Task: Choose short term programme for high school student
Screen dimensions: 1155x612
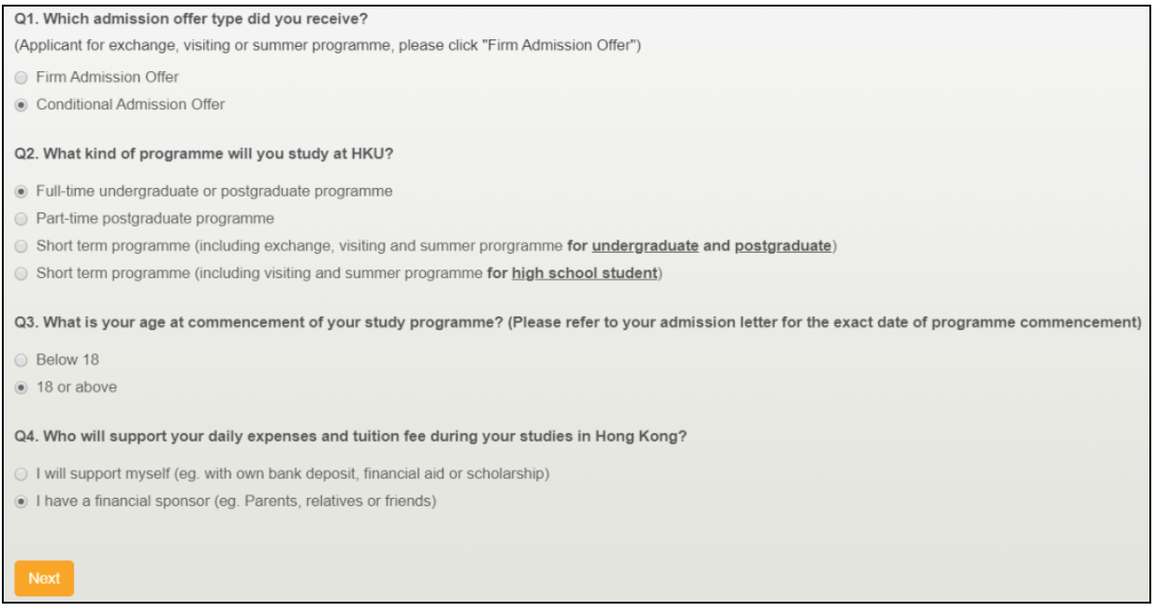Action: point(22,274)
